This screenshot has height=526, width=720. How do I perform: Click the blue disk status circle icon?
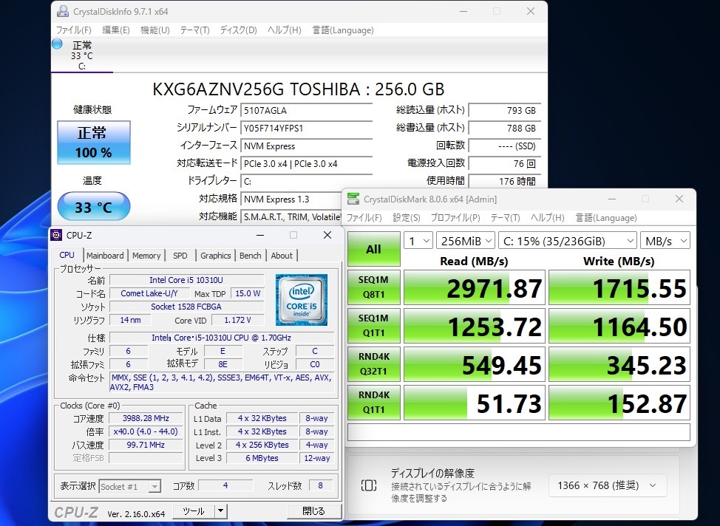coord(58,44)
